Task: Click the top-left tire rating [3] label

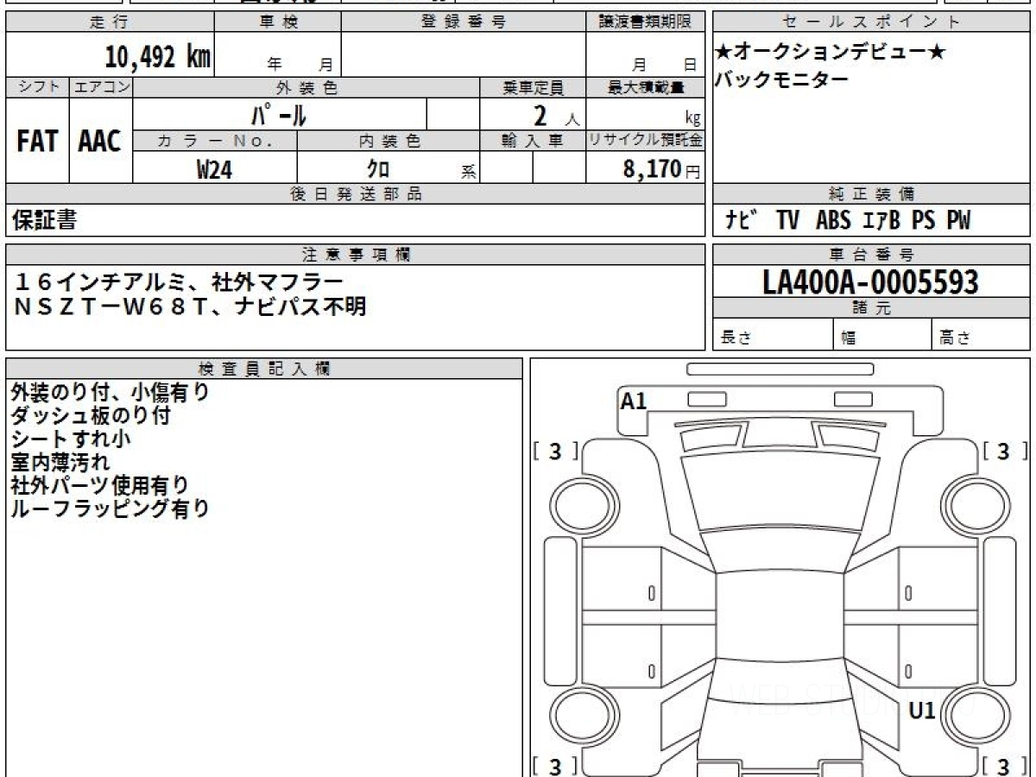Action: [x=555, y=452]
